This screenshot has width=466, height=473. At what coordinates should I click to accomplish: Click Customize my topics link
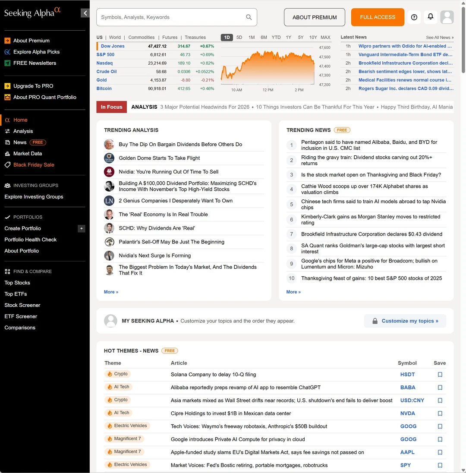point(410,321)
